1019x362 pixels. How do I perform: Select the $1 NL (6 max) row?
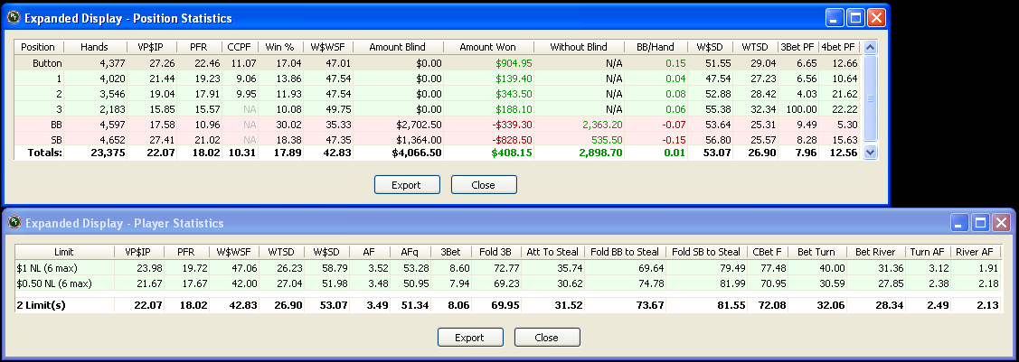click(x=507, y=268)
